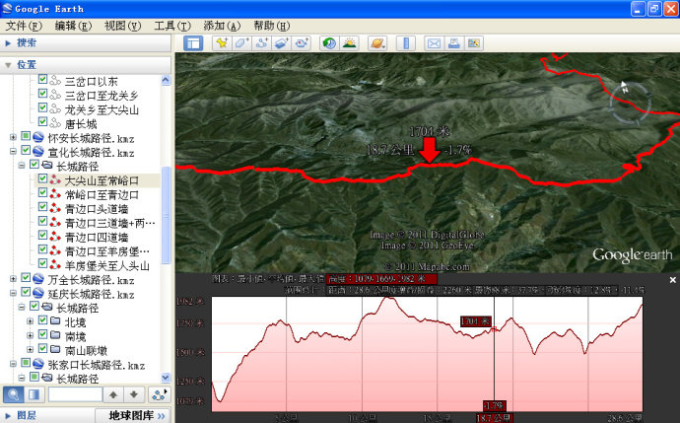Toggle the sidebar panel button
The width and height of the screenshot is (680, 423).
pyautogui.click(x=193, y=43)
